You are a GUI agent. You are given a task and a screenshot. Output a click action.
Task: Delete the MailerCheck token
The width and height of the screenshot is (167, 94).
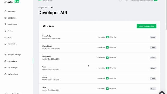click(x=153, y=48)
